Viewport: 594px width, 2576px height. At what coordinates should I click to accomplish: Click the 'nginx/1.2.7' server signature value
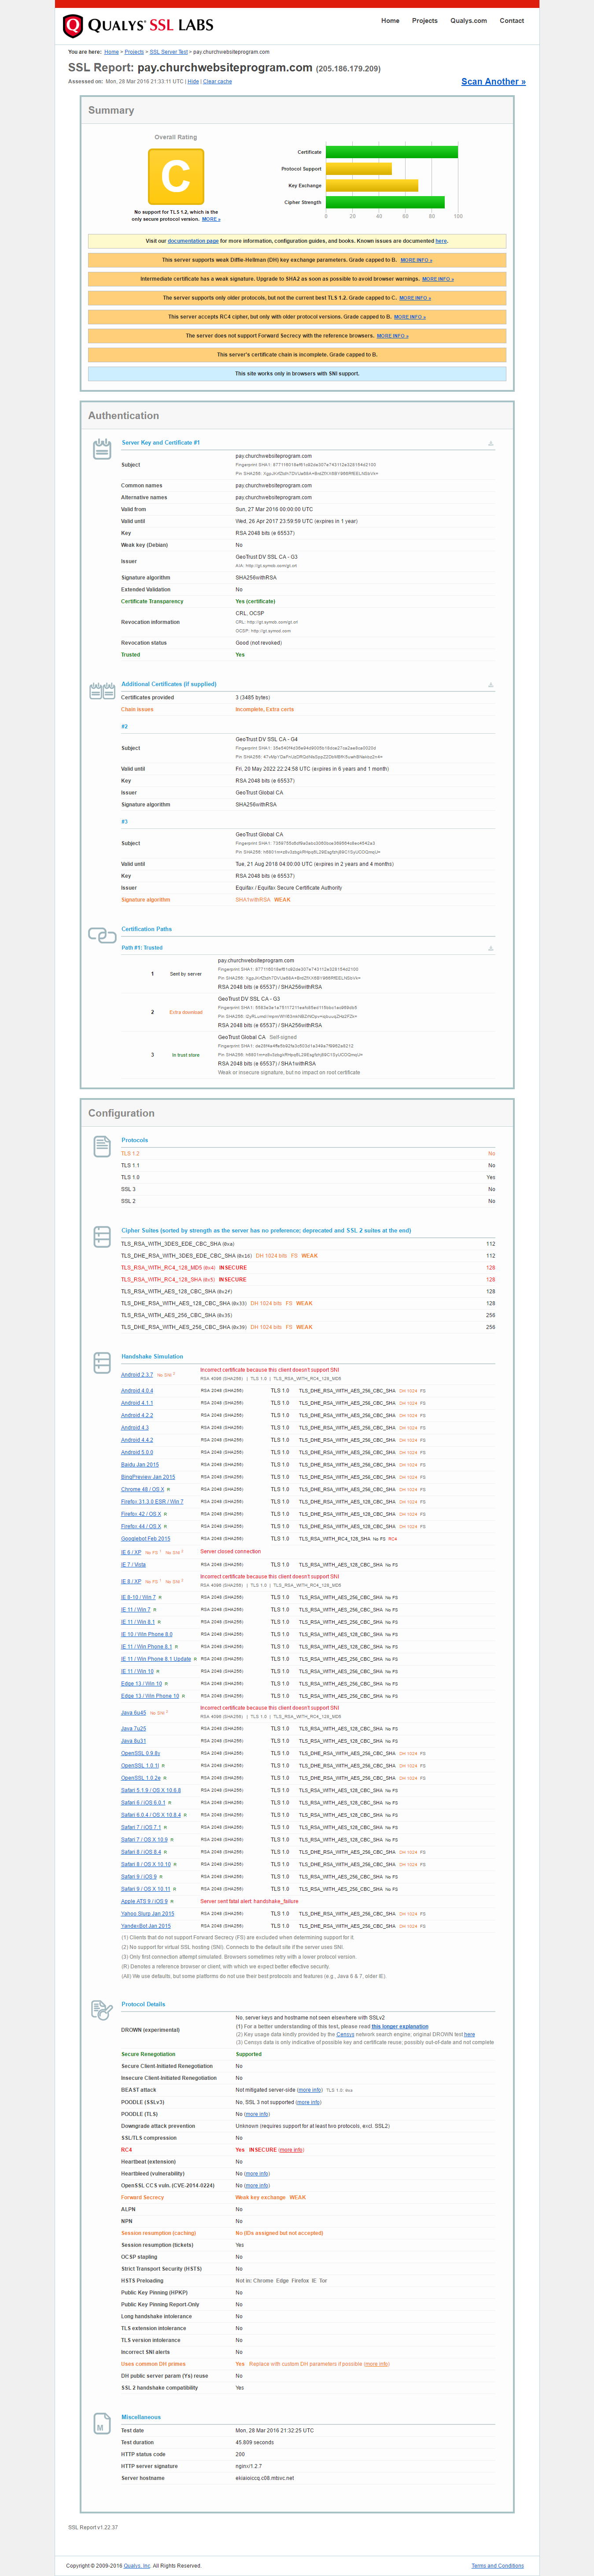249,2466
